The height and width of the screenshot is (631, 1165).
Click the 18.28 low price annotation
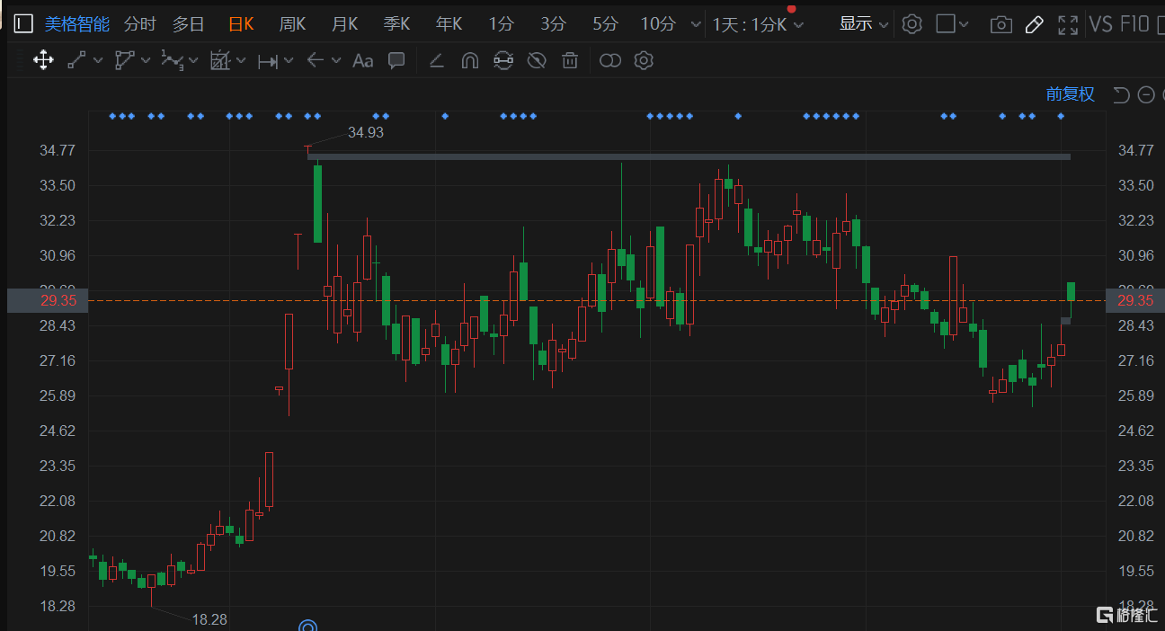[x=209, y=619]
